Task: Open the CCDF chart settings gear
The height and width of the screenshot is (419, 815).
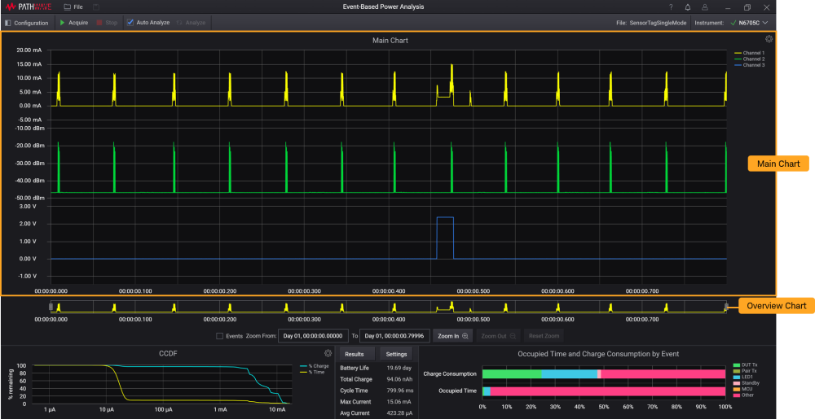Action: tap(328, 353)
